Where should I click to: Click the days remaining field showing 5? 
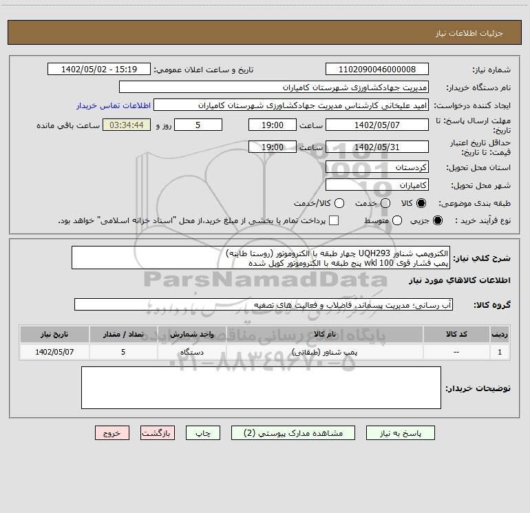[198, 125]
